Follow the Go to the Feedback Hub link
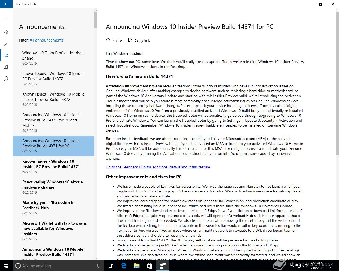Viewport: 339px width, 271px height. [158, 167]
